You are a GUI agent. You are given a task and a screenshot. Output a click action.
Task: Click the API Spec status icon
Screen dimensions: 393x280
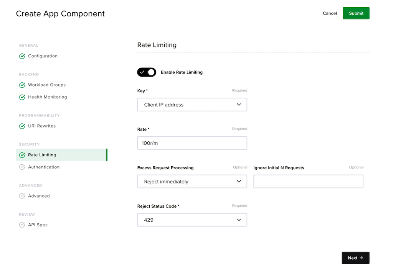[x=22, y=225]
